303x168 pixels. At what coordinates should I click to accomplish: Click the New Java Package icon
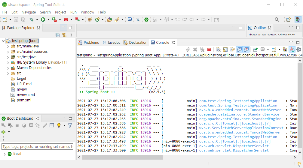(x=90, y=19)
